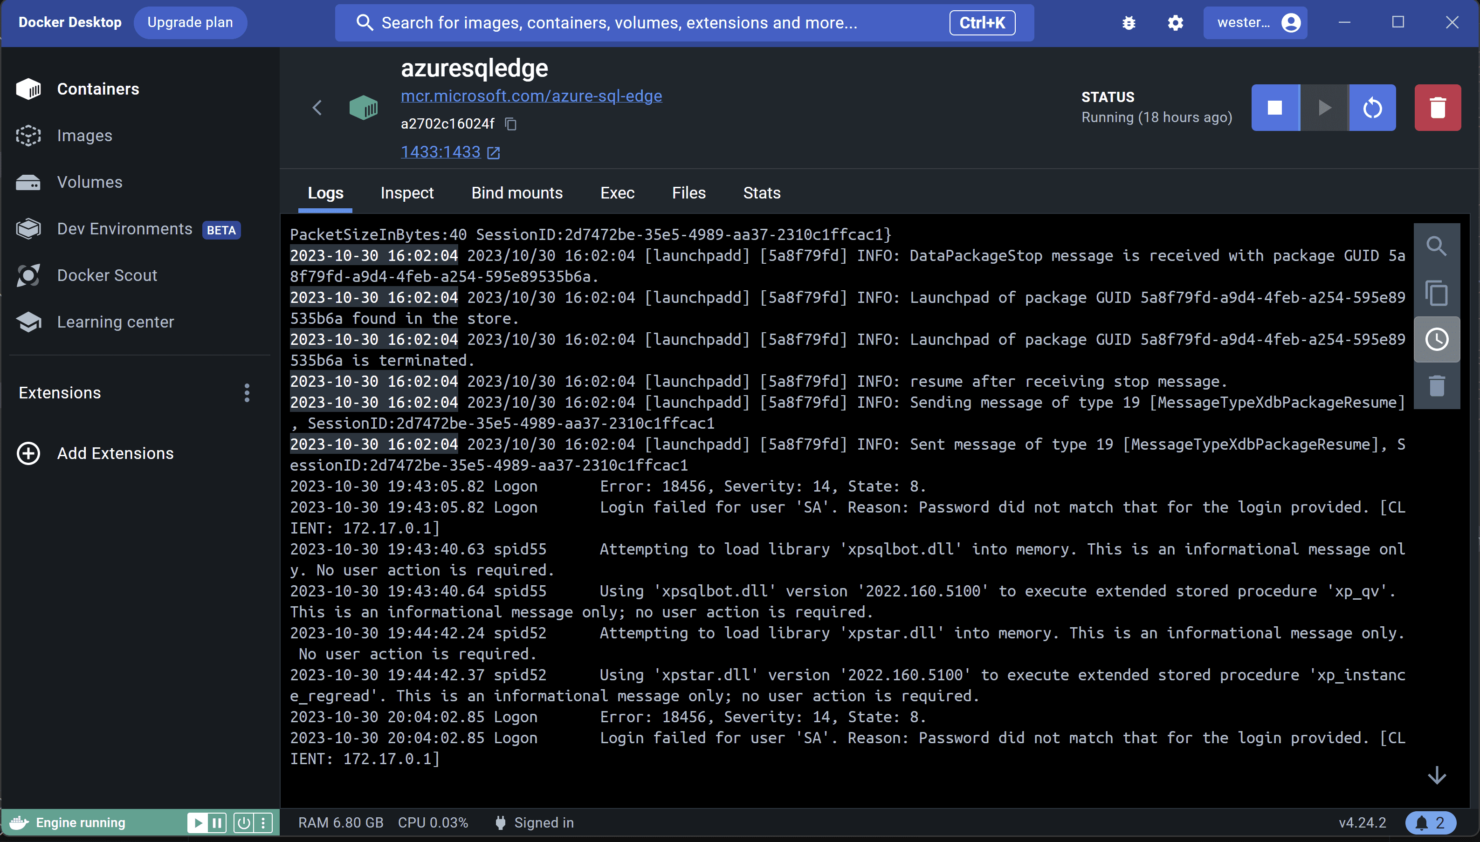Open the 1433:1433 port link
This screenshot has height=842, width=1480.
tap(441, 151)
